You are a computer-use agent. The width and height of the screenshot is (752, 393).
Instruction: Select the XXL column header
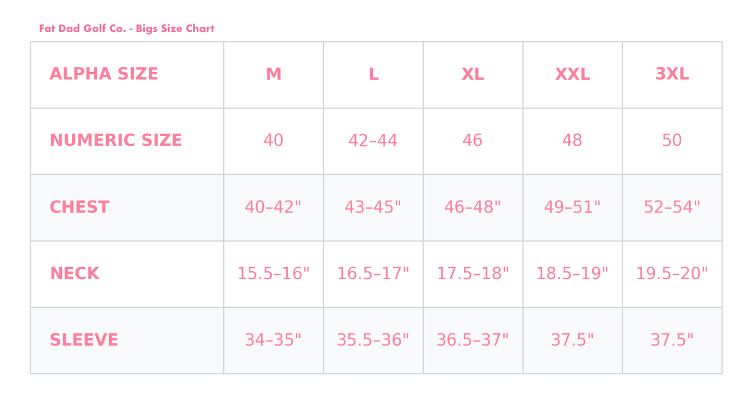click(x=572, y=74)
